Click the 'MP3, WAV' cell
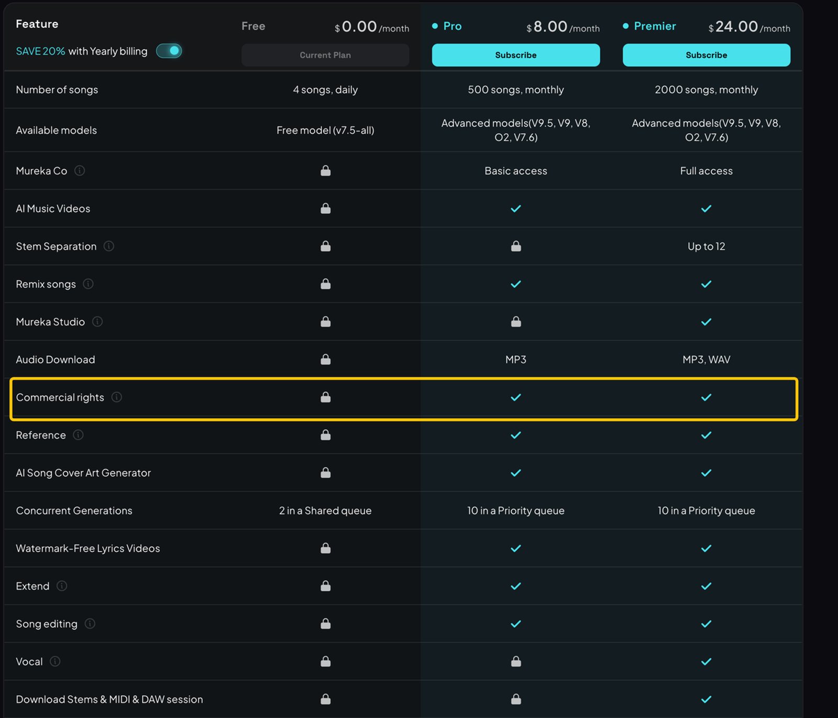This screenshot has width=838, height=718. (706, 360)
